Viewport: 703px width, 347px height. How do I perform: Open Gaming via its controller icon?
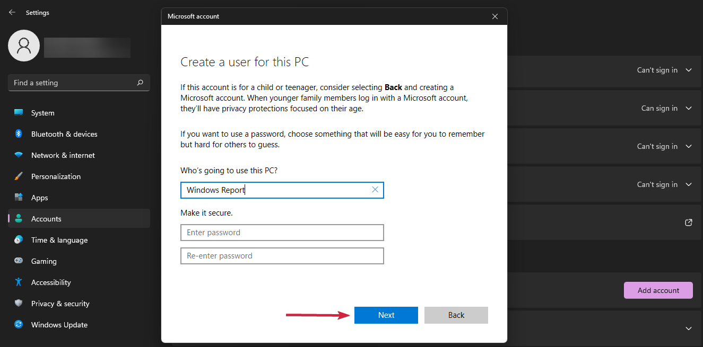[x=19, y=261]
